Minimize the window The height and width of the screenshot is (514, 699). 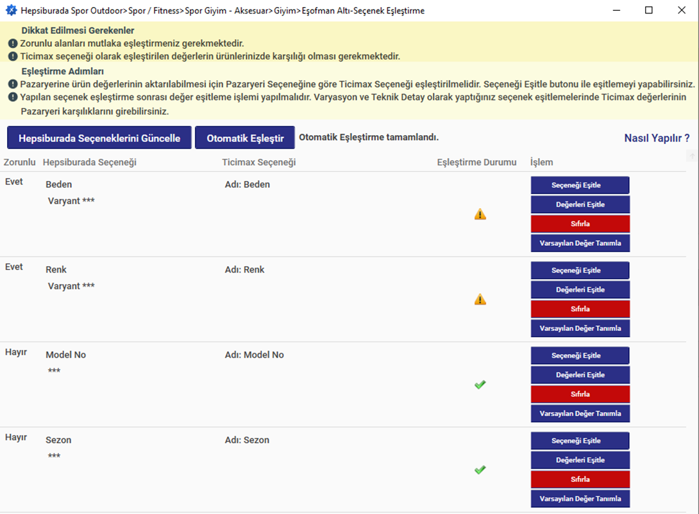pyautogui.click(x=616, y=10)
